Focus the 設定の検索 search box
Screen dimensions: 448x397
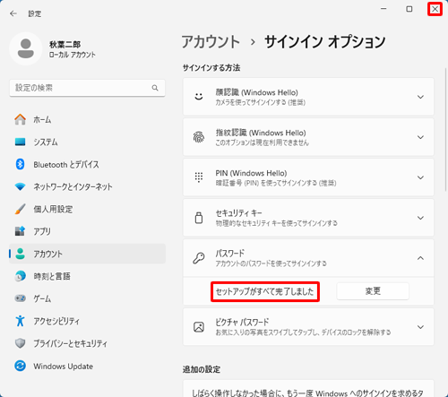(87, 88)
